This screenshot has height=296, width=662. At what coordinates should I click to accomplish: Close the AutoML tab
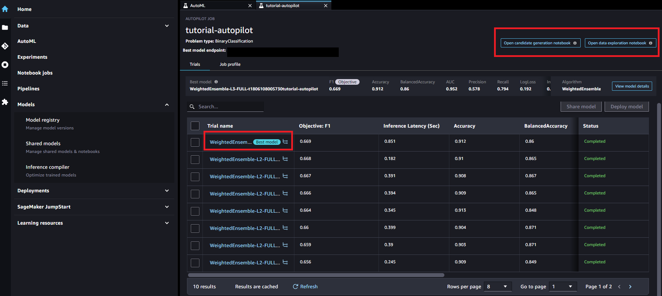[x=250, y=6]
